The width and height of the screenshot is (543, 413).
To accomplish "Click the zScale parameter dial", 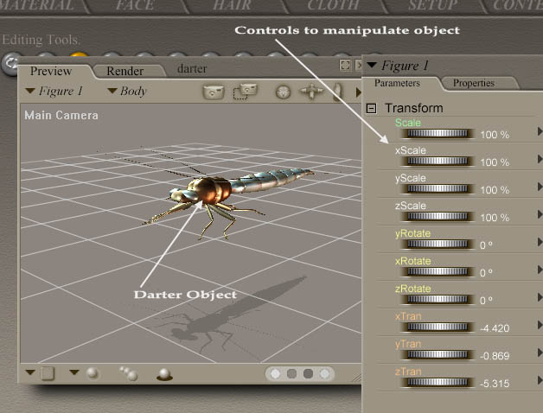I will (438, 217).
